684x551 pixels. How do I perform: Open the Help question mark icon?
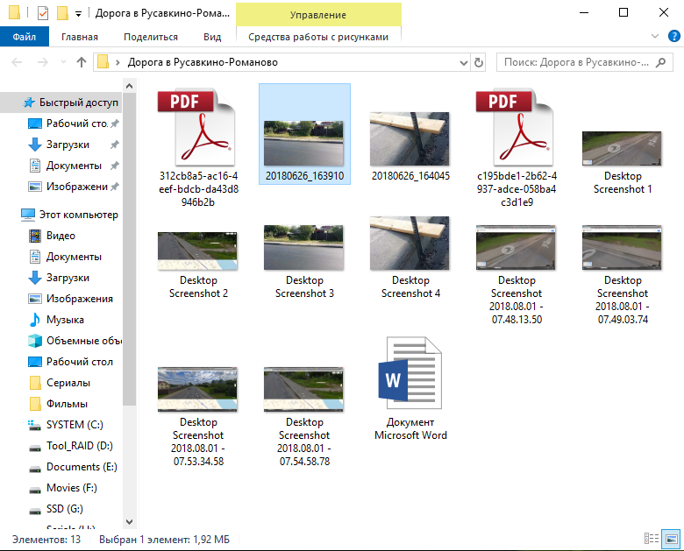(x=673, y=36)
